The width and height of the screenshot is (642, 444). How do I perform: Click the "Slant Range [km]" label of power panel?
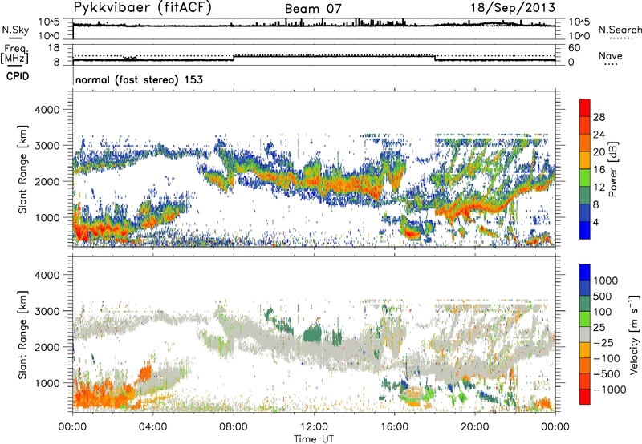[22, 169]
